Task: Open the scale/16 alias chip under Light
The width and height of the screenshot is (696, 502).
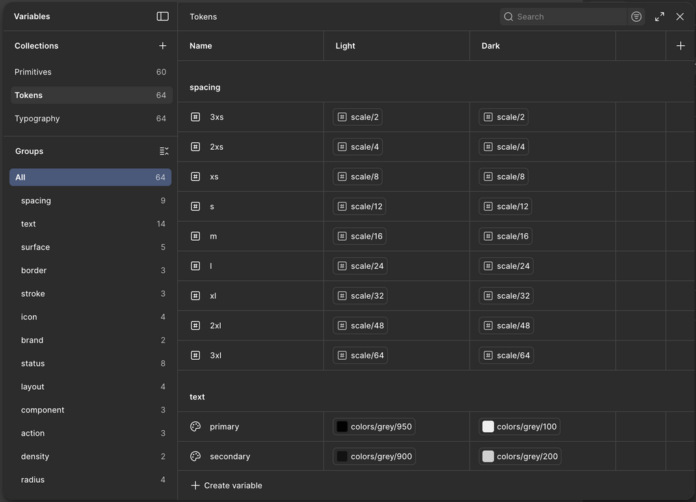Action: point(360,236)
